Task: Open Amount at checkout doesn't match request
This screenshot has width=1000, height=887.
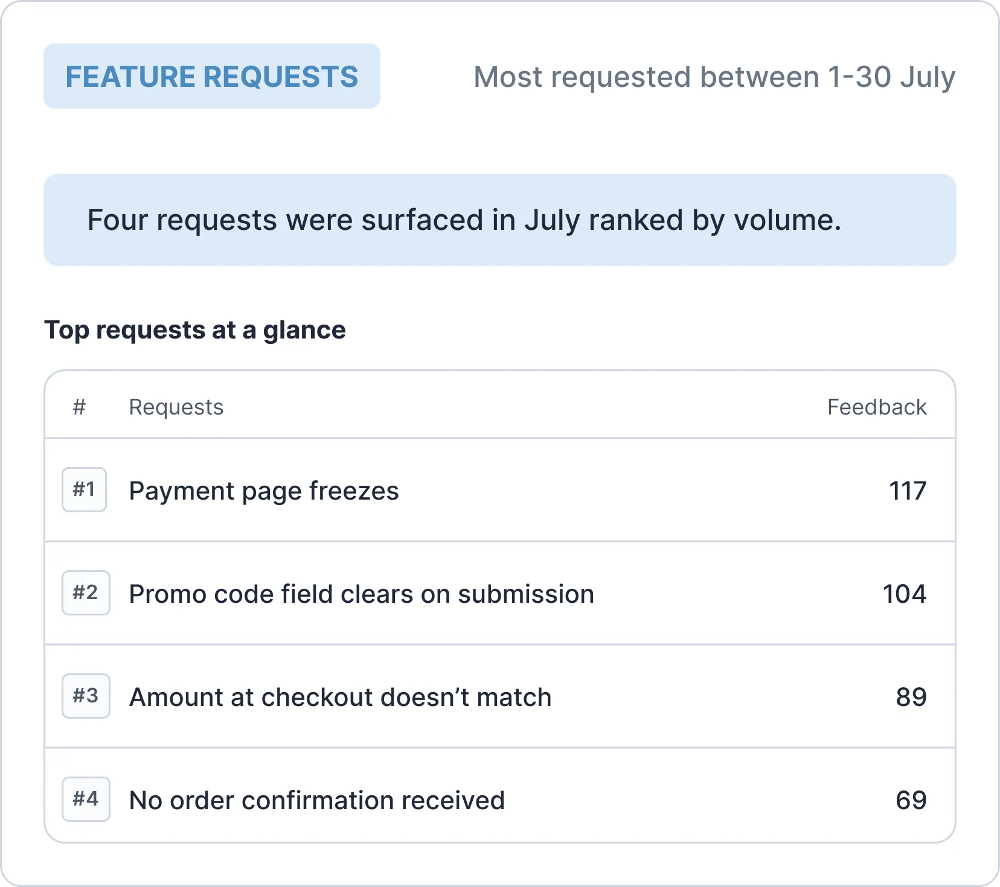Action: point(341,698)
